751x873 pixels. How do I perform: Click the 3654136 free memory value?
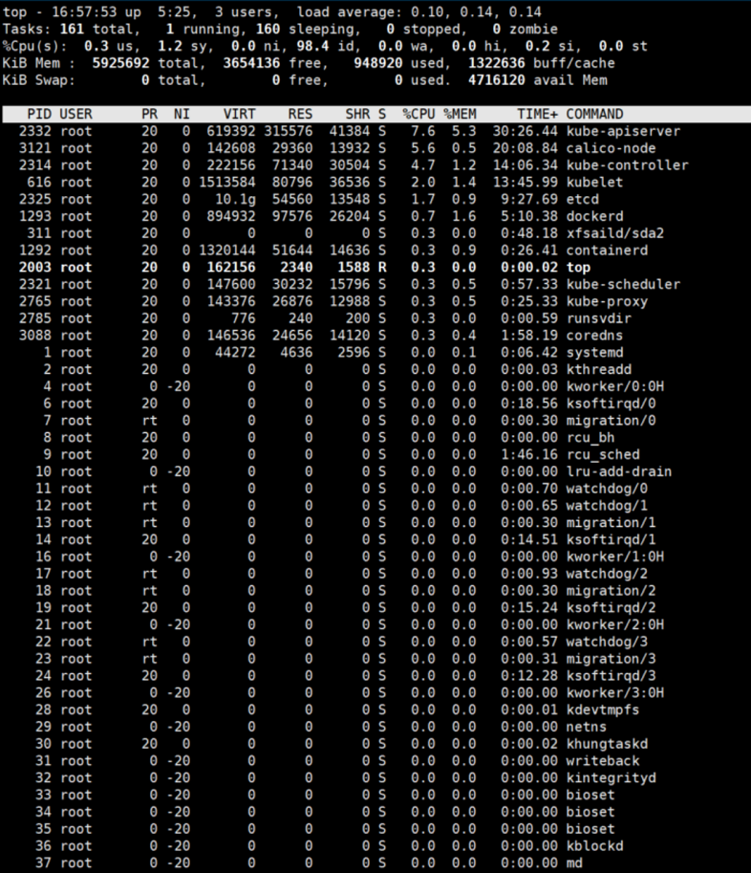click(x=251, y=63)
